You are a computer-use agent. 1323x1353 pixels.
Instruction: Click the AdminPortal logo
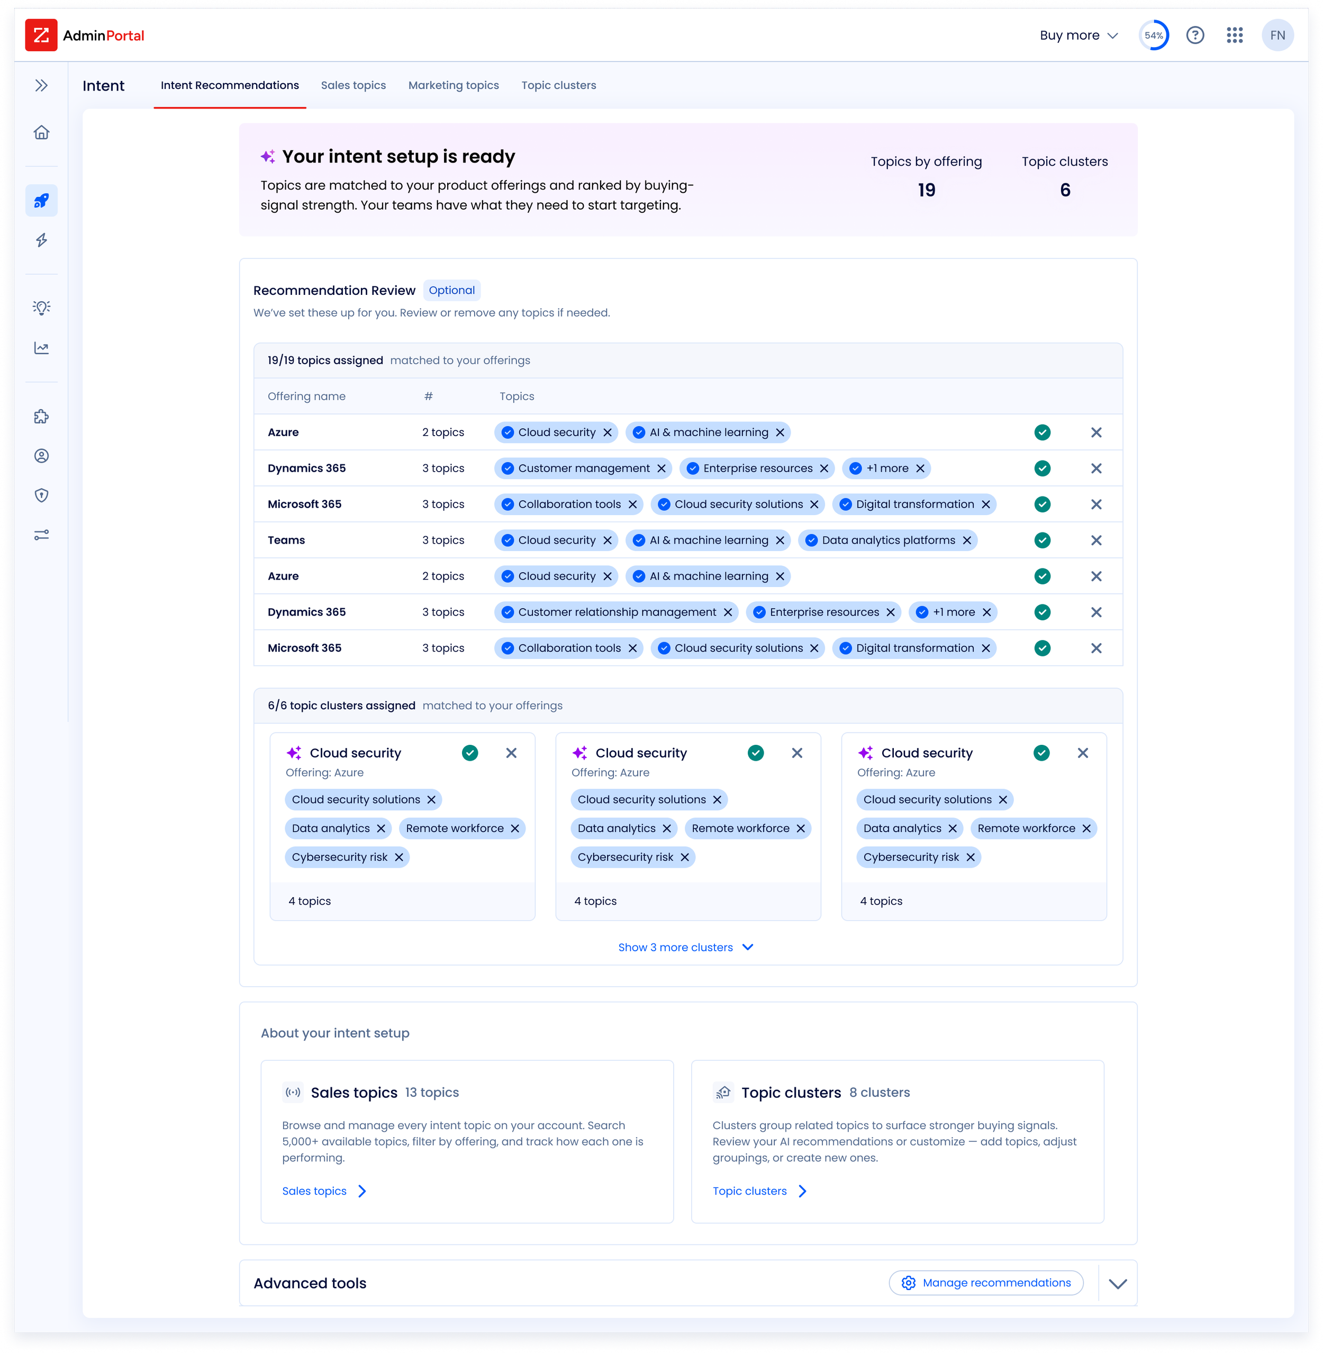tap(85, 35)
